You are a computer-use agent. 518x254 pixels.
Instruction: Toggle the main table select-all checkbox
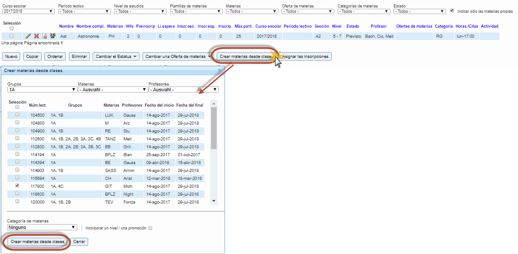pyautogui.click(x=11, y=29)
